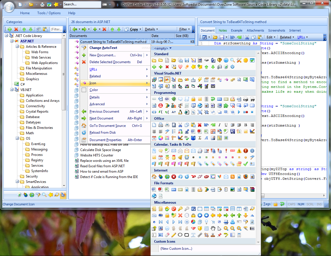Open the <empty> dropdown above the icon palette

163,48
